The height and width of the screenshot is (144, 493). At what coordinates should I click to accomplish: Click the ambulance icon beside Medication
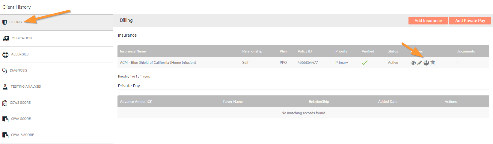pos(5,38)
